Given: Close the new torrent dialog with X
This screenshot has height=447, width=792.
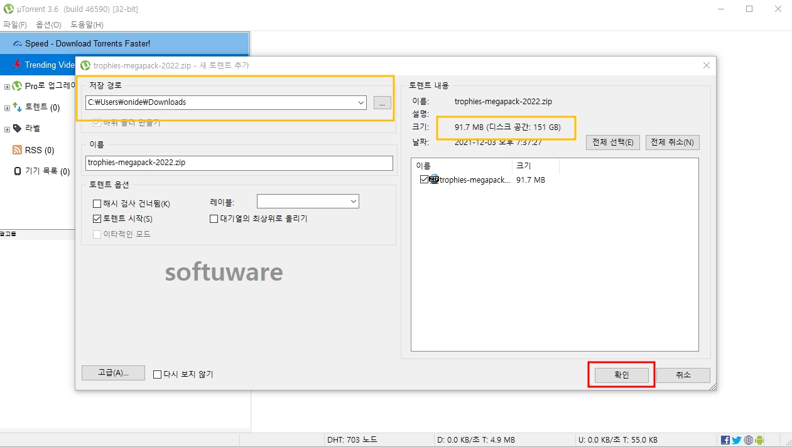Looking at the screenshot, I should (707, 65).
